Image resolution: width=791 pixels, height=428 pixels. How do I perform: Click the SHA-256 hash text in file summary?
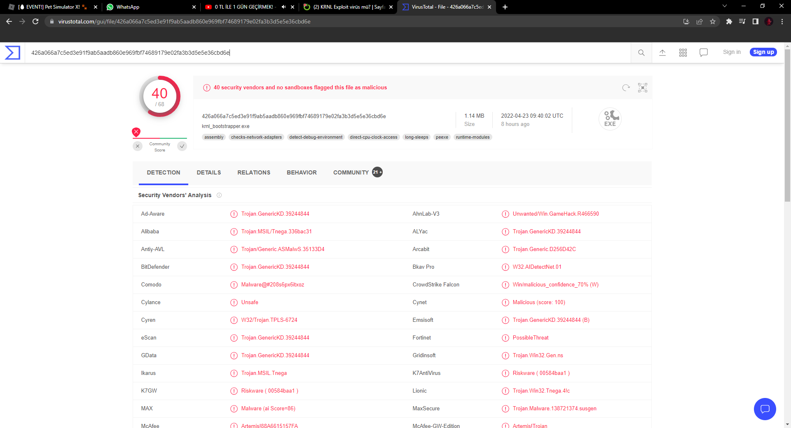294,116
